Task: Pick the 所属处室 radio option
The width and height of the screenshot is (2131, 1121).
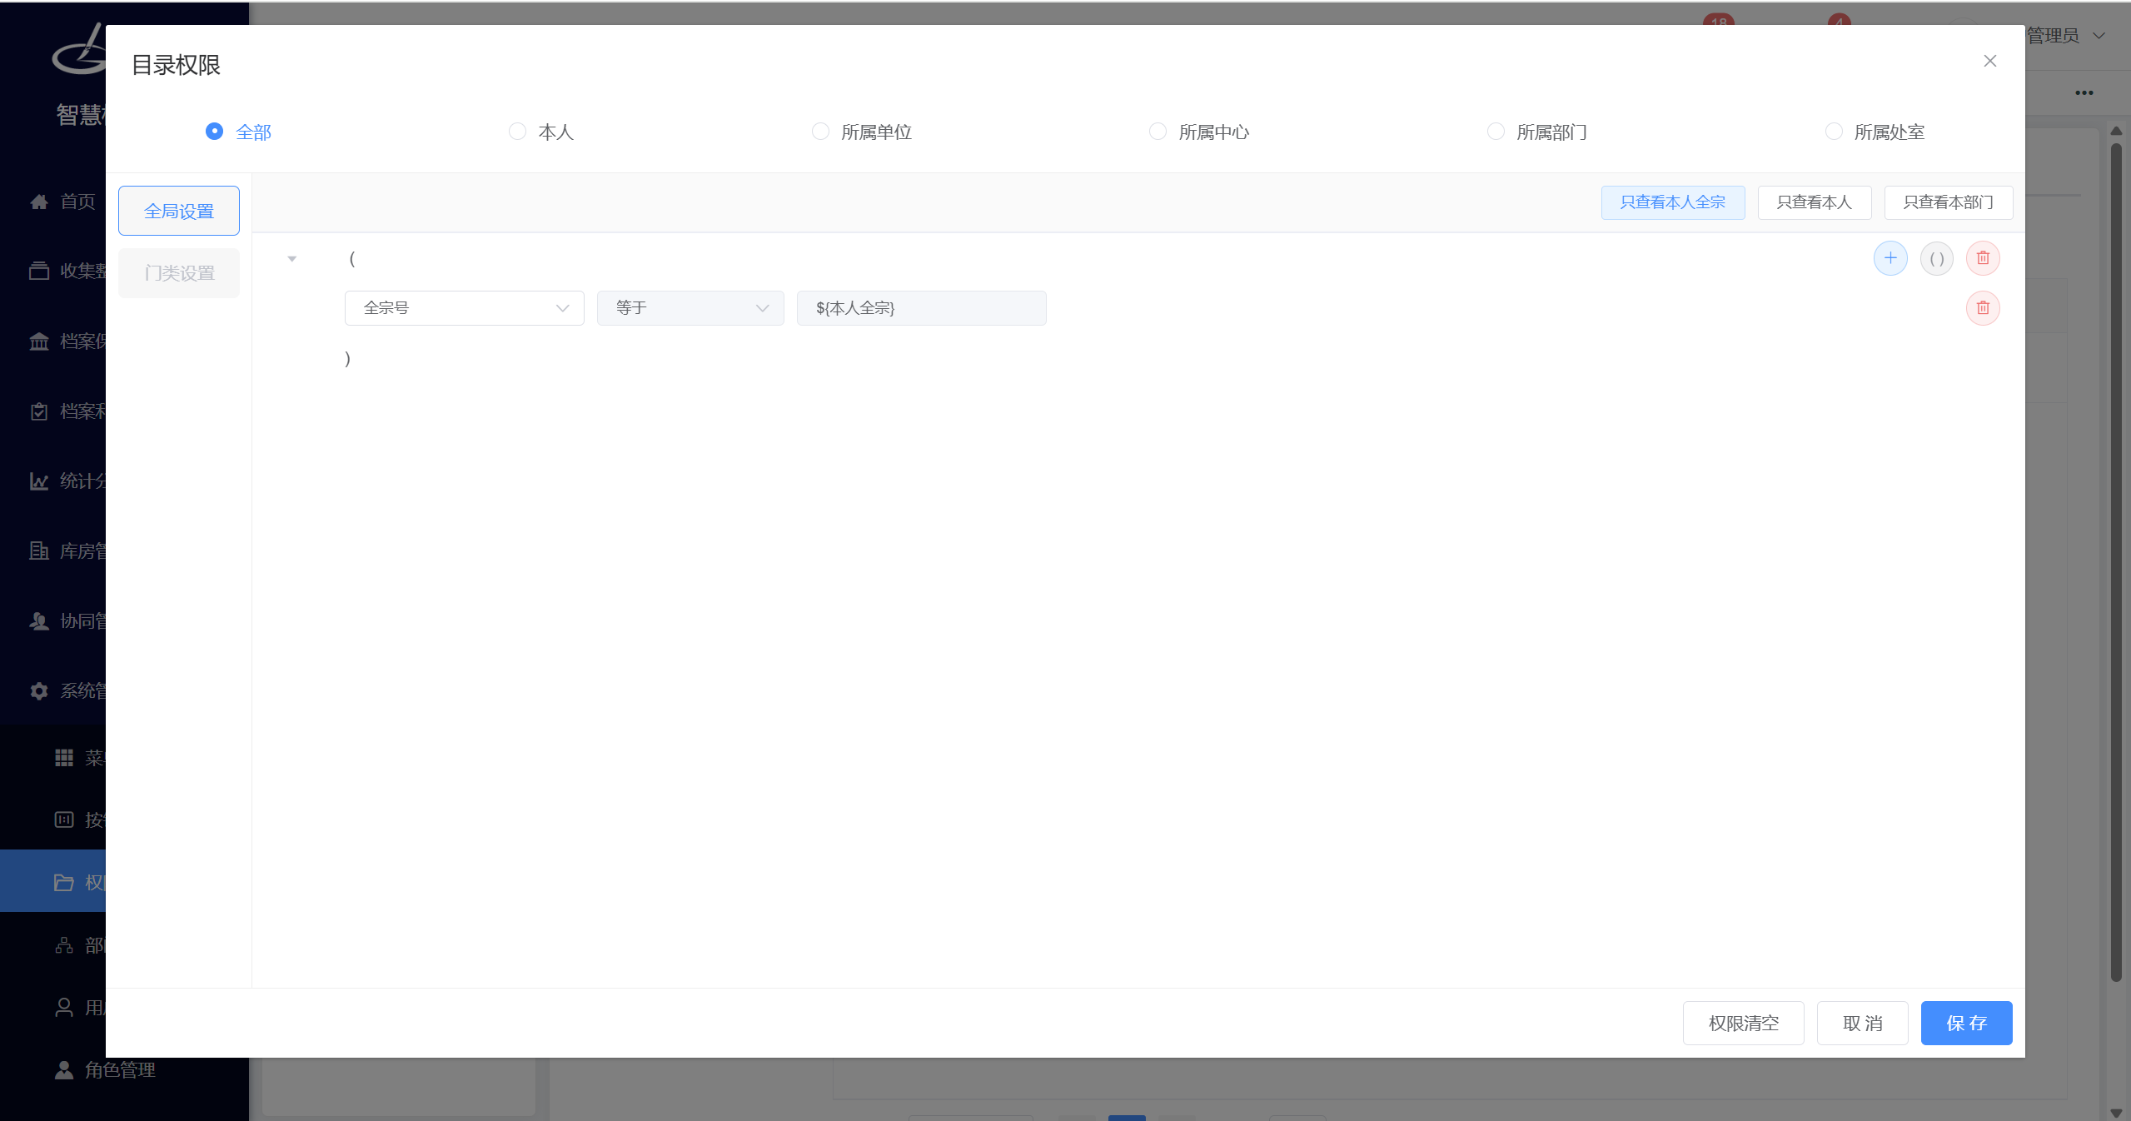Action: (1875, 132)
